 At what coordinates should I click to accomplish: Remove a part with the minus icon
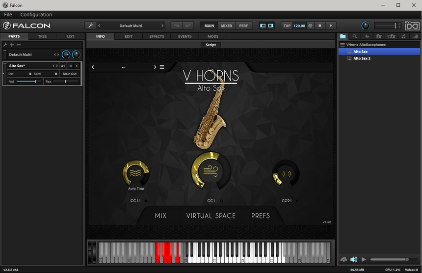(x=19, y=45)
